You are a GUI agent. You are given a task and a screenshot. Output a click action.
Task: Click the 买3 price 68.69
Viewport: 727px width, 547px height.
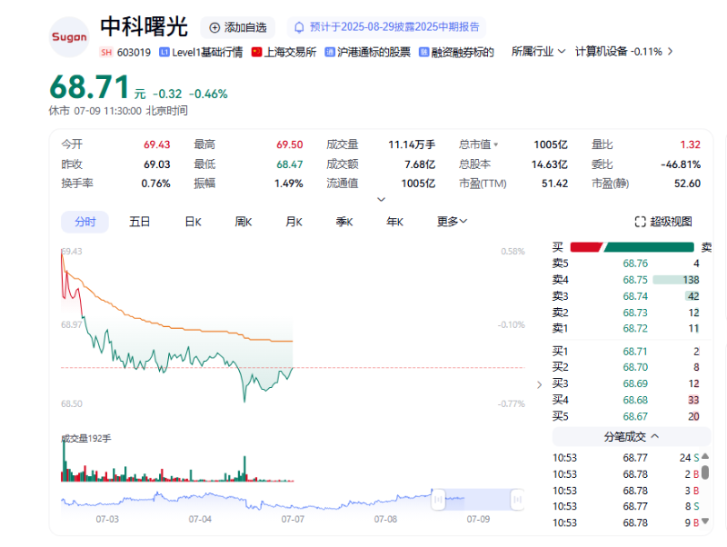coord(635,383)
